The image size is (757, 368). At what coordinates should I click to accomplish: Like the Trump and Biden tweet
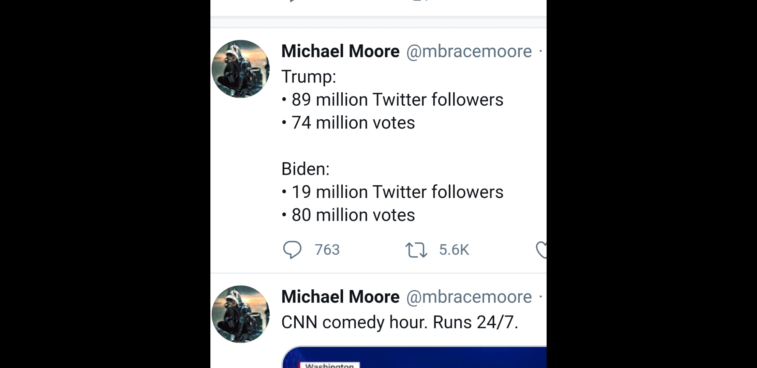pyautogui.click(x=541, y=250)
